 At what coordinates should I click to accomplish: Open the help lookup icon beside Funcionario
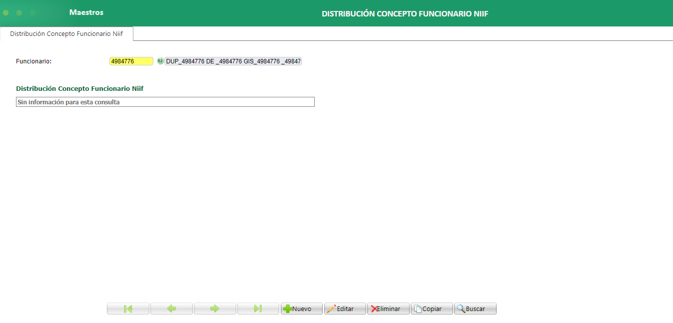point(160,61)
